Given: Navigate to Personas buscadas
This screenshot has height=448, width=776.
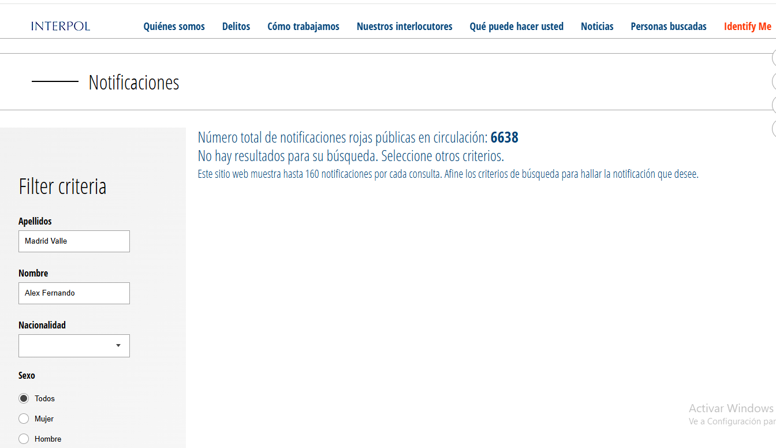Looking at the screenshot, I should point(668,27).
